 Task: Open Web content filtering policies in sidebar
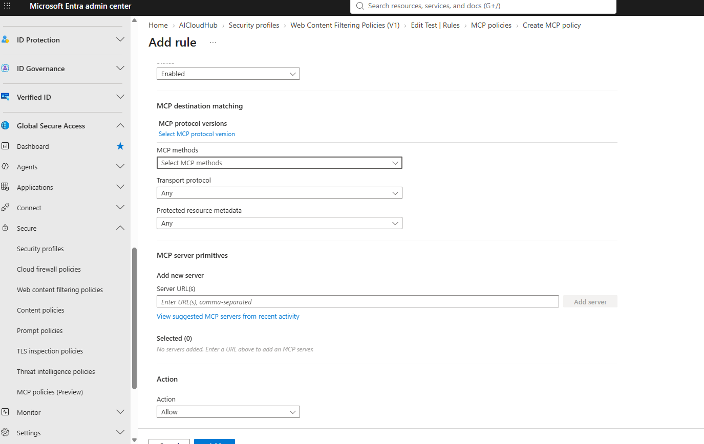pyautogui.click(x=60, y=290)
